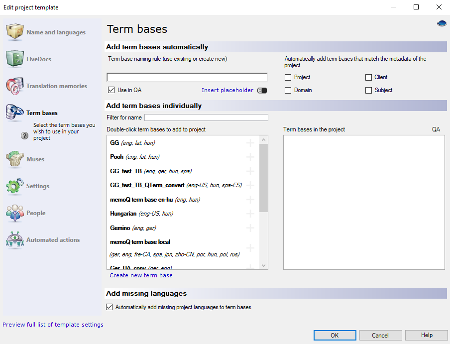
Task: Open Preview full list of template settings
Action: tap(53, 325)
